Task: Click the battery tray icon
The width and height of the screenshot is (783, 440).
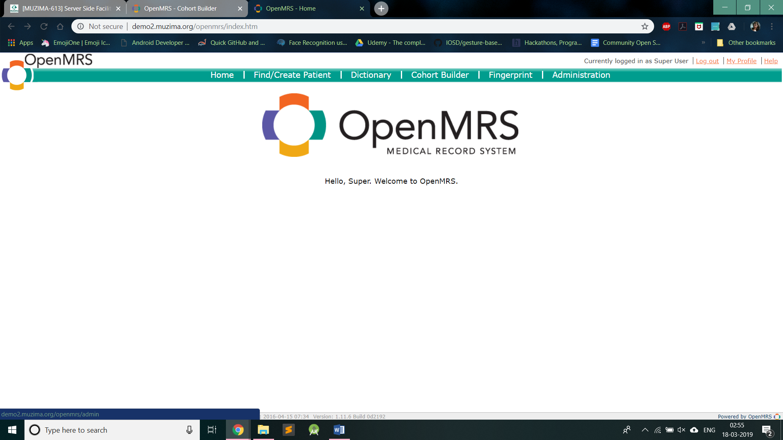Action: pyautogui.click(x=669, y=430)
